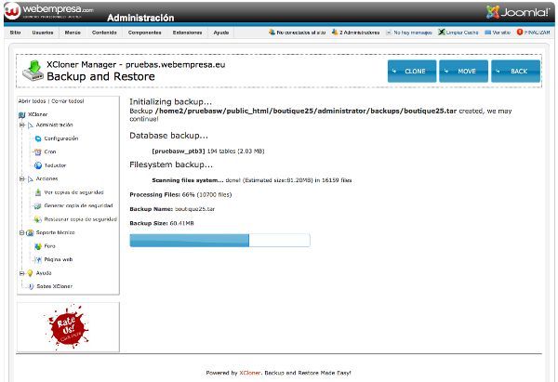The height and width of the screenshot is (382, 558).
Task: Click the MOVE button
Action: pyautogui.click(x=464, y=72)
